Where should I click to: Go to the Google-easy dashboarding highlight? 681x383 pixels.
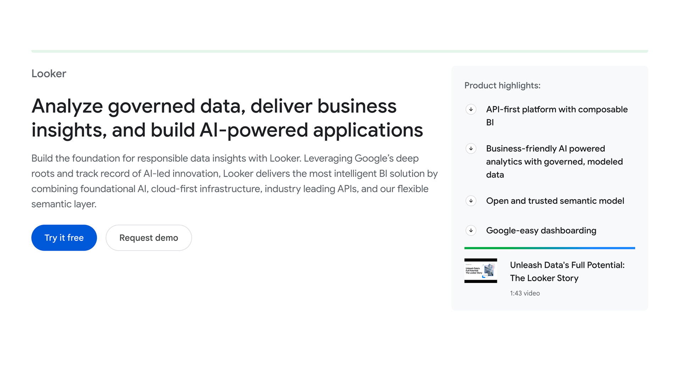pos(541,231)
